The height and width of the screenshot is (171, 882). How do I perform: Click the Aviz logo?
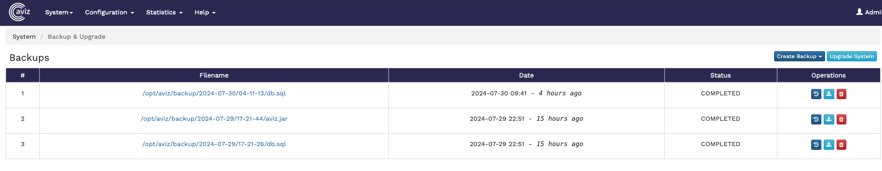click(x=20, y=12)
